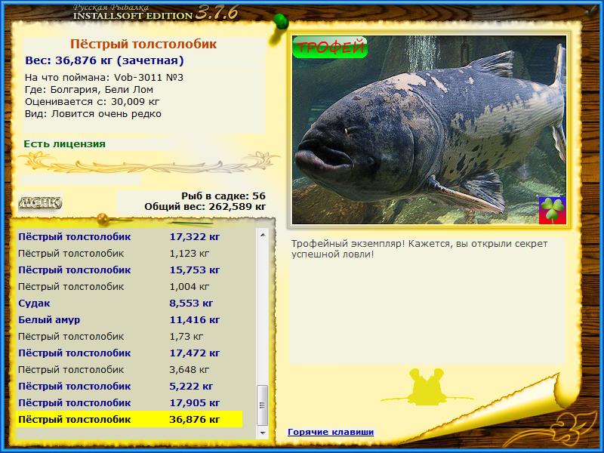Click the yellow boat silhouette icon

coord(427,387)
